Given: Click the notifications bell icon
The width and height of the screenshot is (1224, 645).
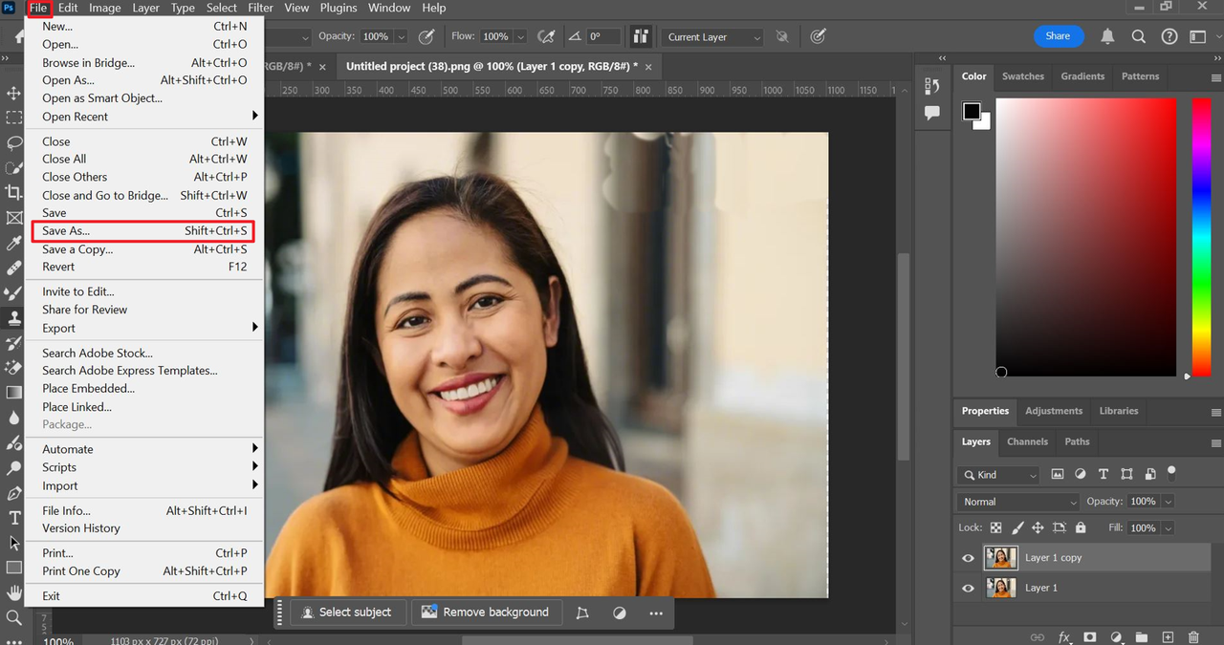Looking at the screenshot, I should click(x=1107, y=36).
